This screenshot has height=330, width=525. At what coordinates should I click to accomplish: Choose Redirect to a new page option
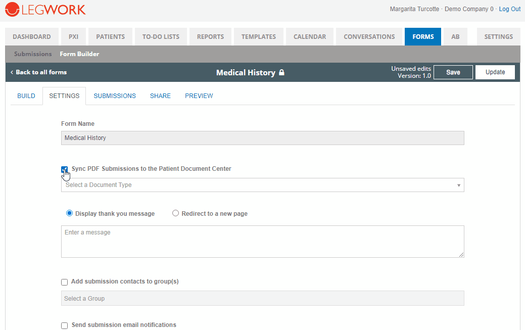[x=176, y=213]
